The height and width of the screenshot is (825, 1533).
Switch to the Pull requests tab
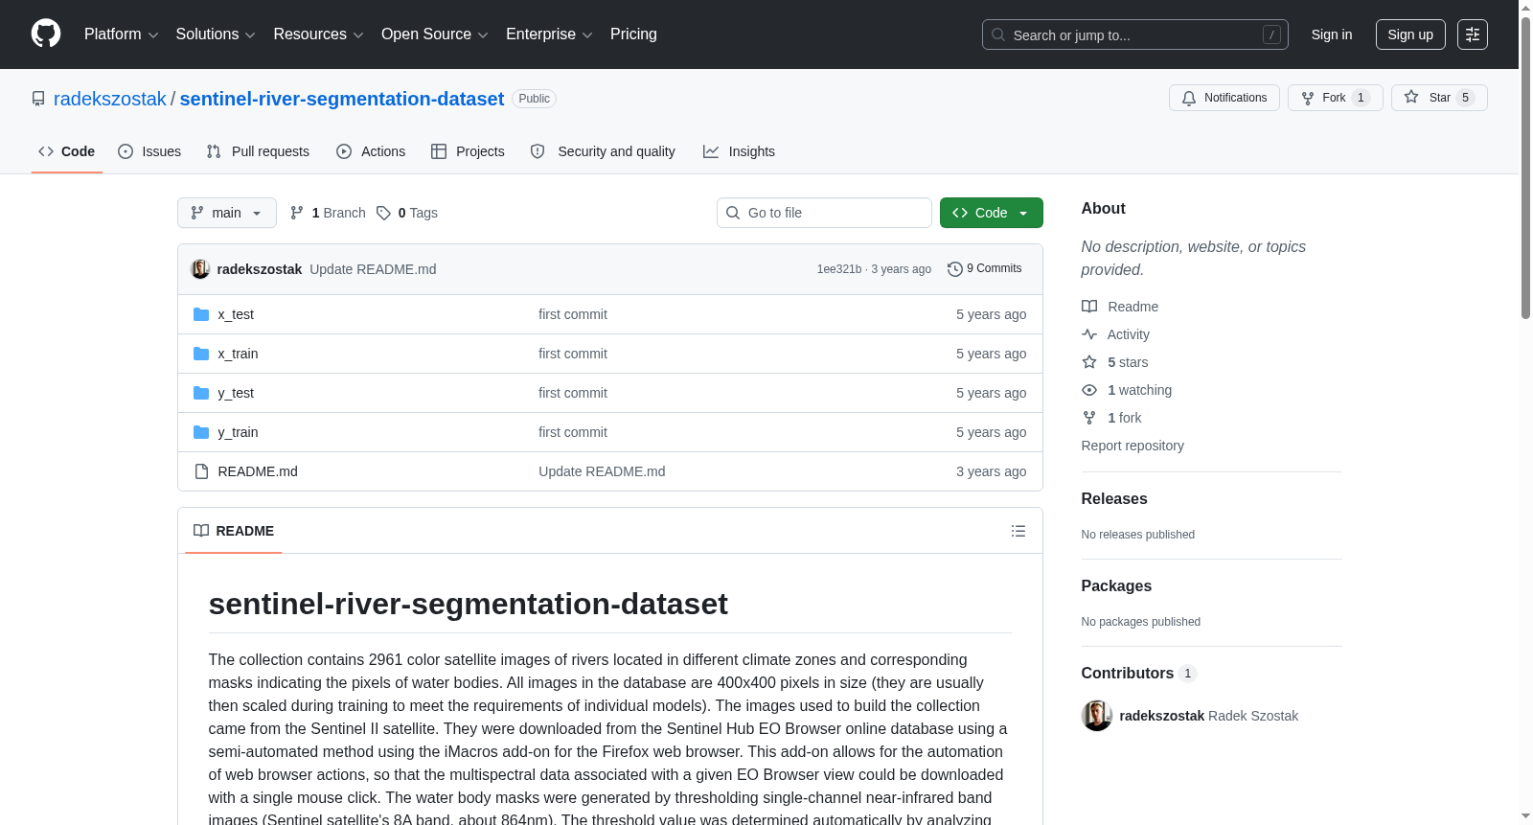tap(258, 151)
